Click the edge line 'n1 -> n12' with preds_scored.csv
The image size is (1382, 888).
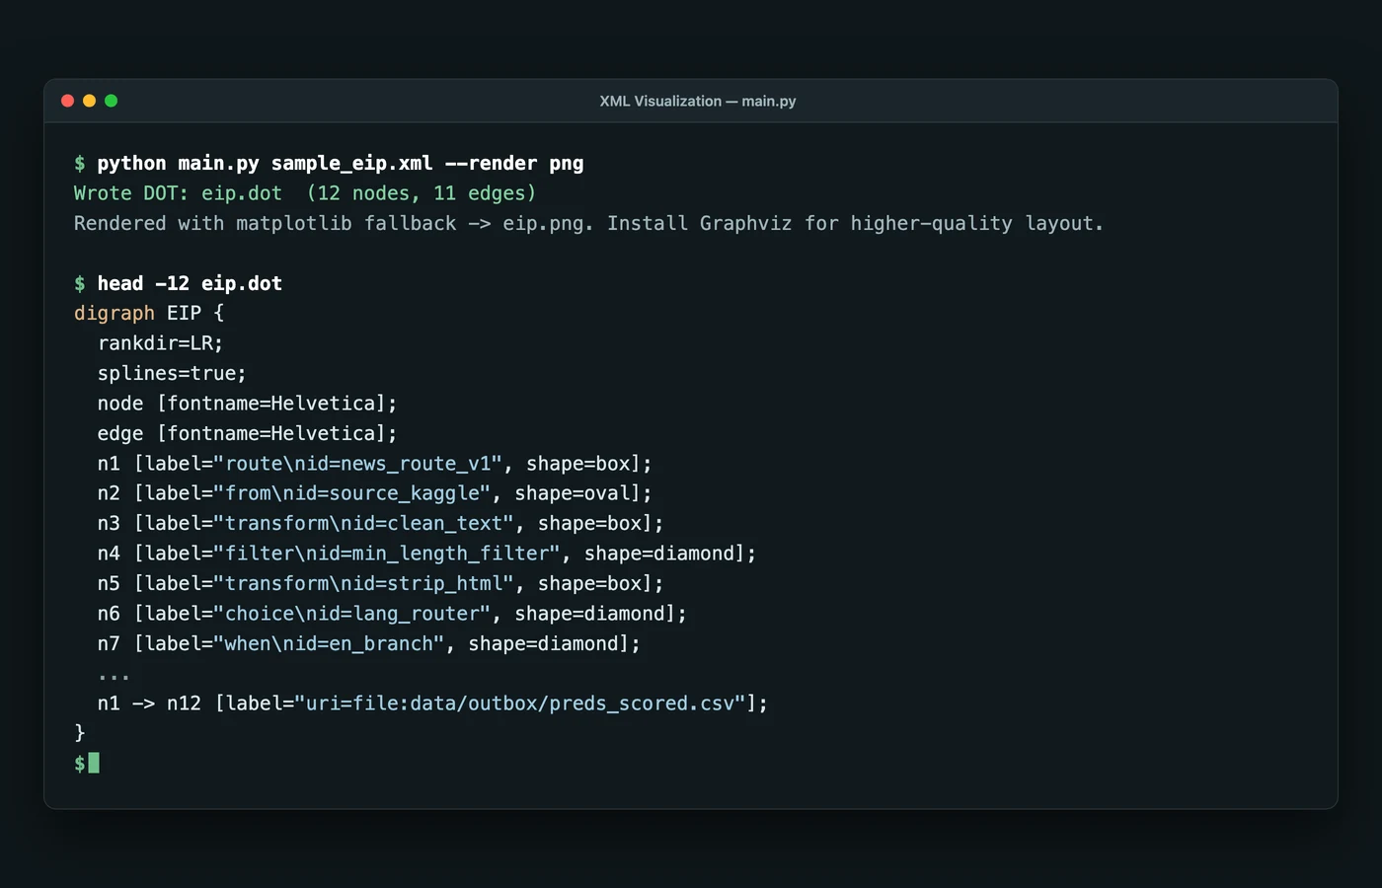432,703
